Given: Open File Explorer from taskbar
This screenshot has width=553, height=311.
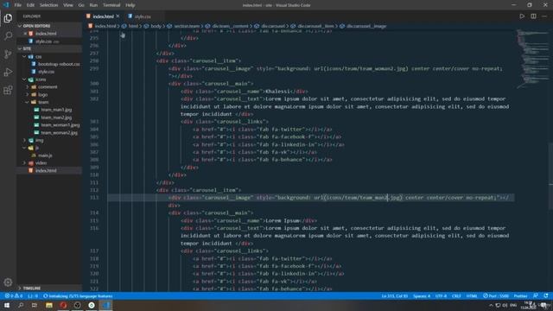Looking at the screenshot, I should click(49, 305).
